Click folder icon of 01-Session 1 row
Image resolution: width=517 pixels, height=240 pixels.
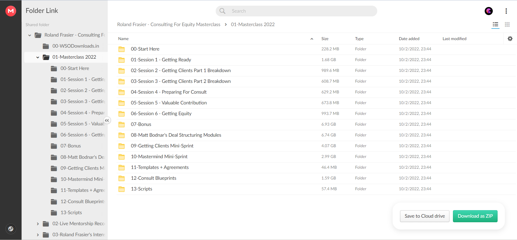122,60
